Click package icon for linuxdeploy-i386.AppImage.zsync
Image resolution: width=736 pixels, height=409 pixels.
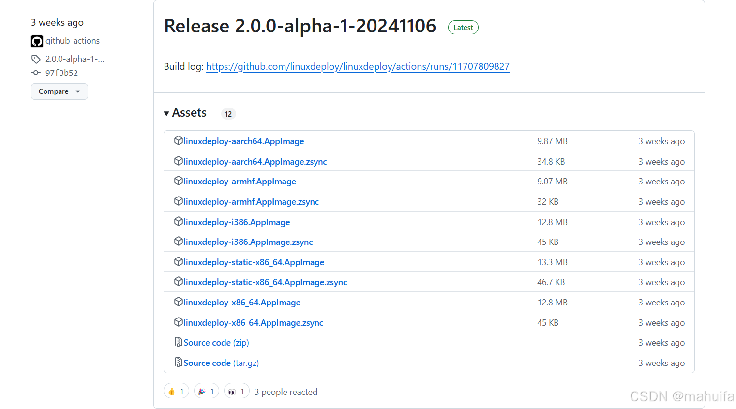(x=179, y=242)
